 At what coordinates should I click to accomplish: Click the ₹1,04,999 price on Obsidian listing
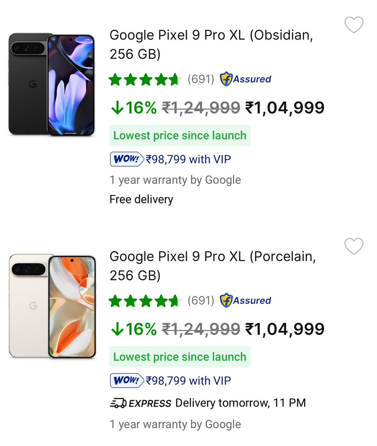285,108
